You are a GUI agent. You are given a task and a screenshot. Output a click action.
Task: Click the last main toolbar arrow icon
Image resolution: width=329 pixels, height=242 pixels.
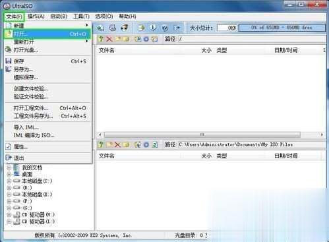[x=177, y=28]
